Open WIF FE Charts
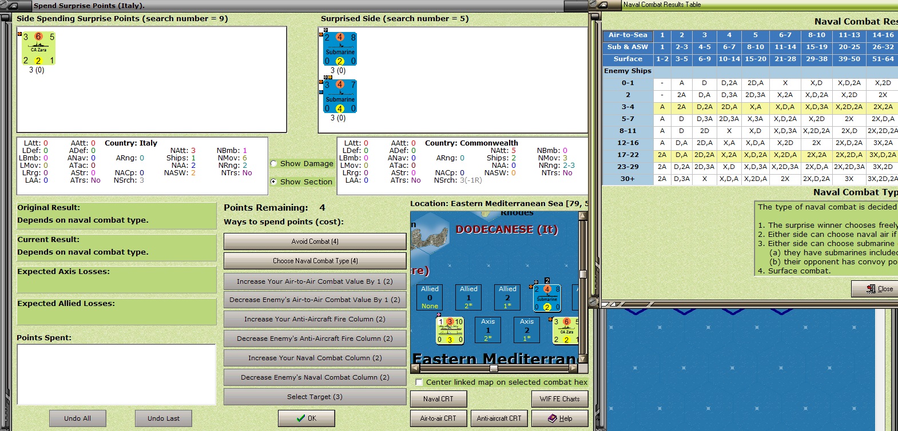This screenshot has width=898, height=431. (x=560, y=399)
